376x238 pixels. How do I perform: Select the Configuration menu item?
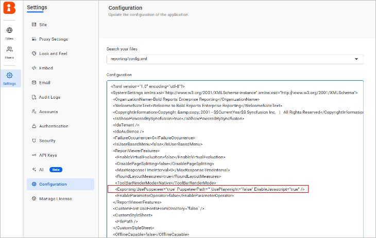(60, 184)
